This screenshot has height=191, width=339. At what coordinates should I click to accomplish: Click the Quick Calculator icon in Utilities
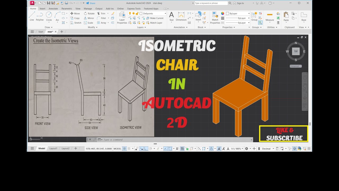[278, 23]
